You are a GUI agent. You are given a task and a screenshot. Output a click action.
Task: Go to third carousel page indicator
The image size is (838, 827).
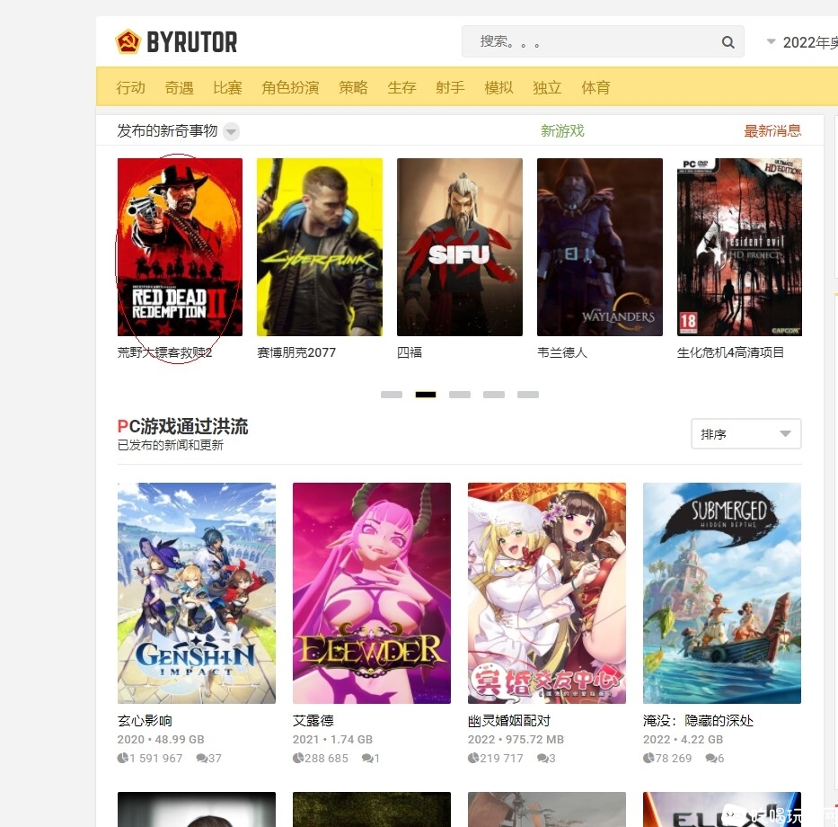coord(460,395)
